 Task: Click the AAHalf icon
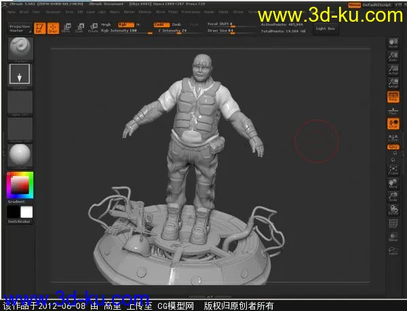point(393,84)
